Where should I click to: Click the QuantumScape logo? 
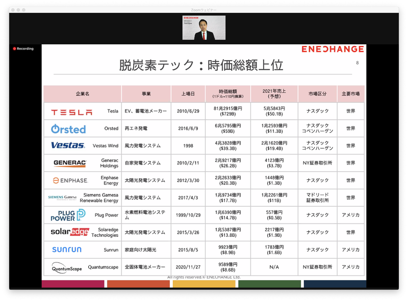click(x=67, y=268)
